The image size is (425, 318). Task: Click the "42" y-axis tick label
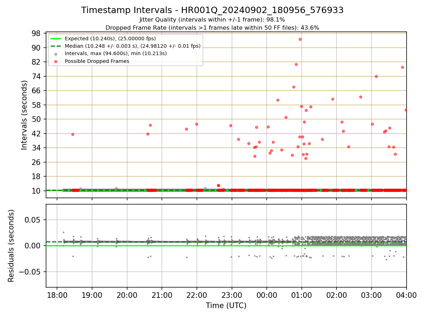[x=37, y=134]
